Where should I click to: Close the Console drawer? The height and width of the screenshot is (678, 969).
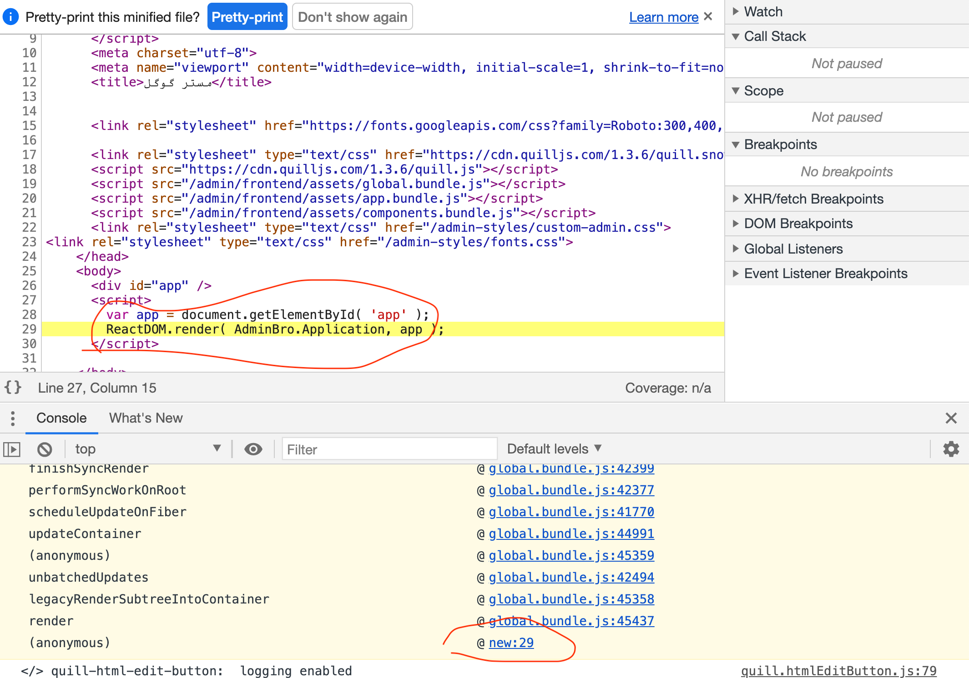pyautogui.click(x=951, y=418)
